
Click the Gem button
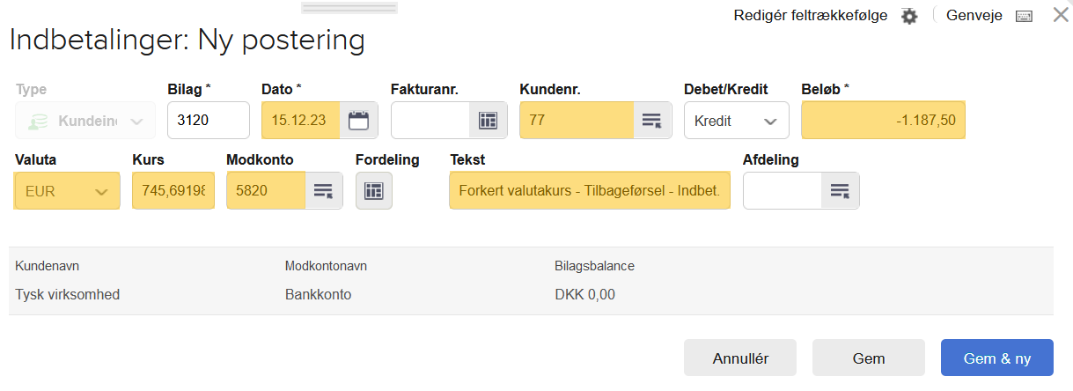(x=868, y=358)
